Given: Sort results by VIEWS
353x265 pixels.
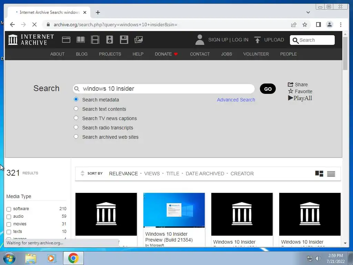Looking at the screenshot, I should tap(152, 174).
